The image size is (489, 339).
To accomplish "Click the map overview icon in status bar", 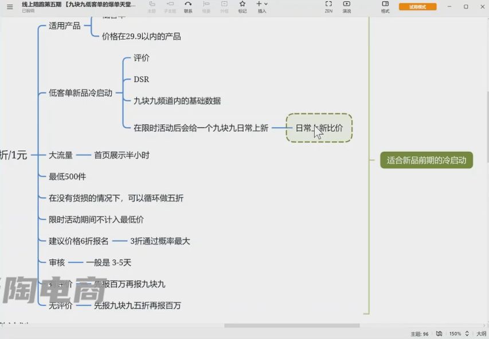I will tap(439, 333).
